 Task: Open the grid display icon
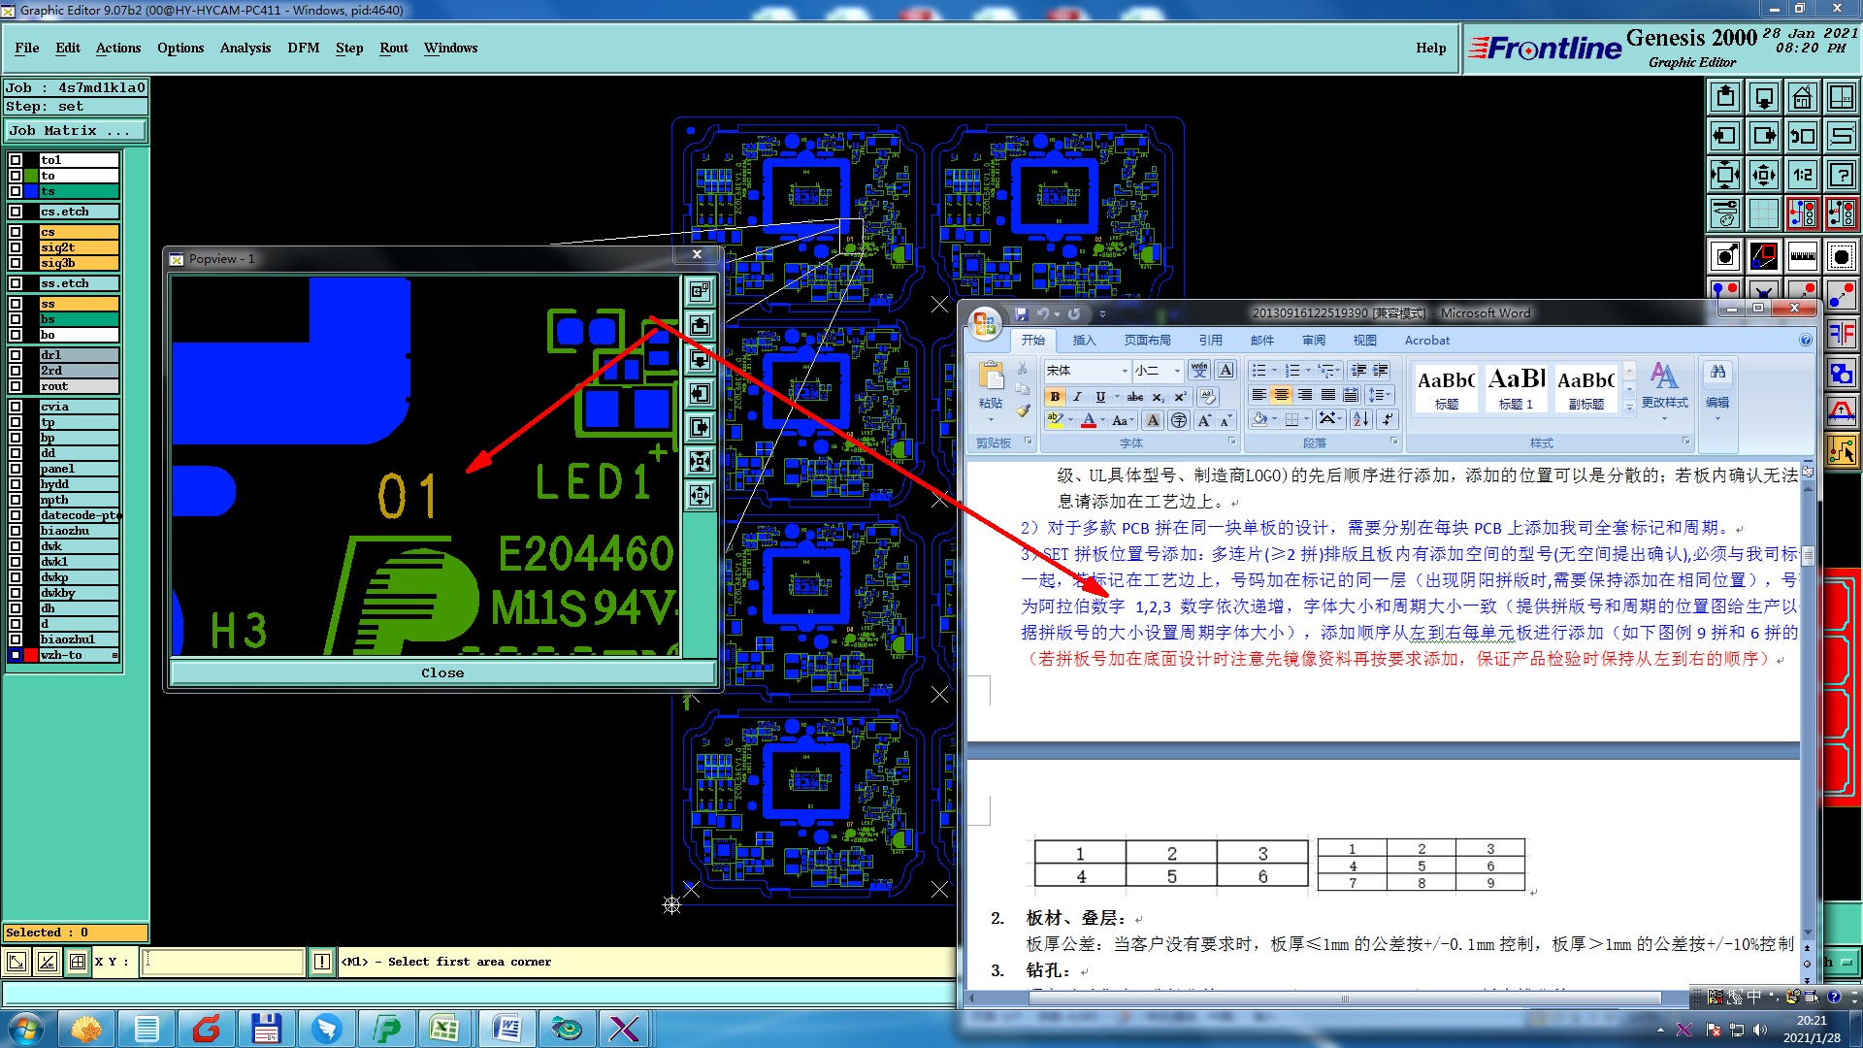click(1763, 213)
